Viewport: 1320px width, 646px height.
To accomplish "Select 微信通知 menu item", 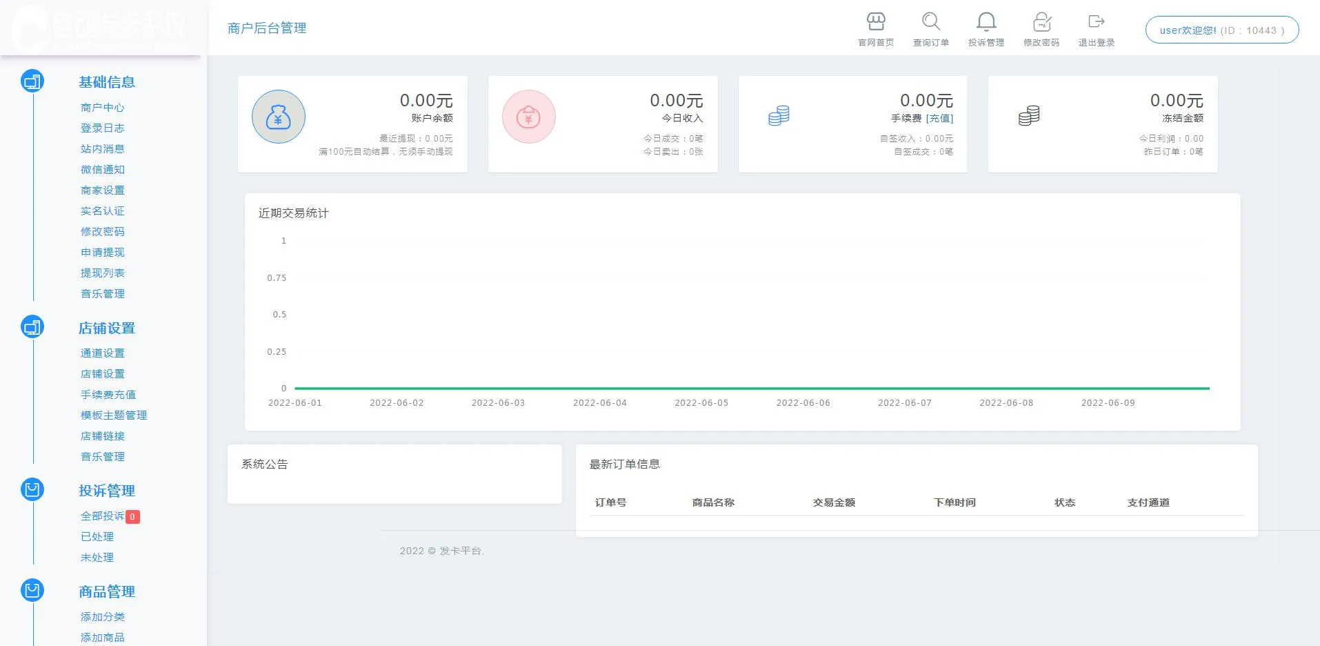I will point(103,170).
